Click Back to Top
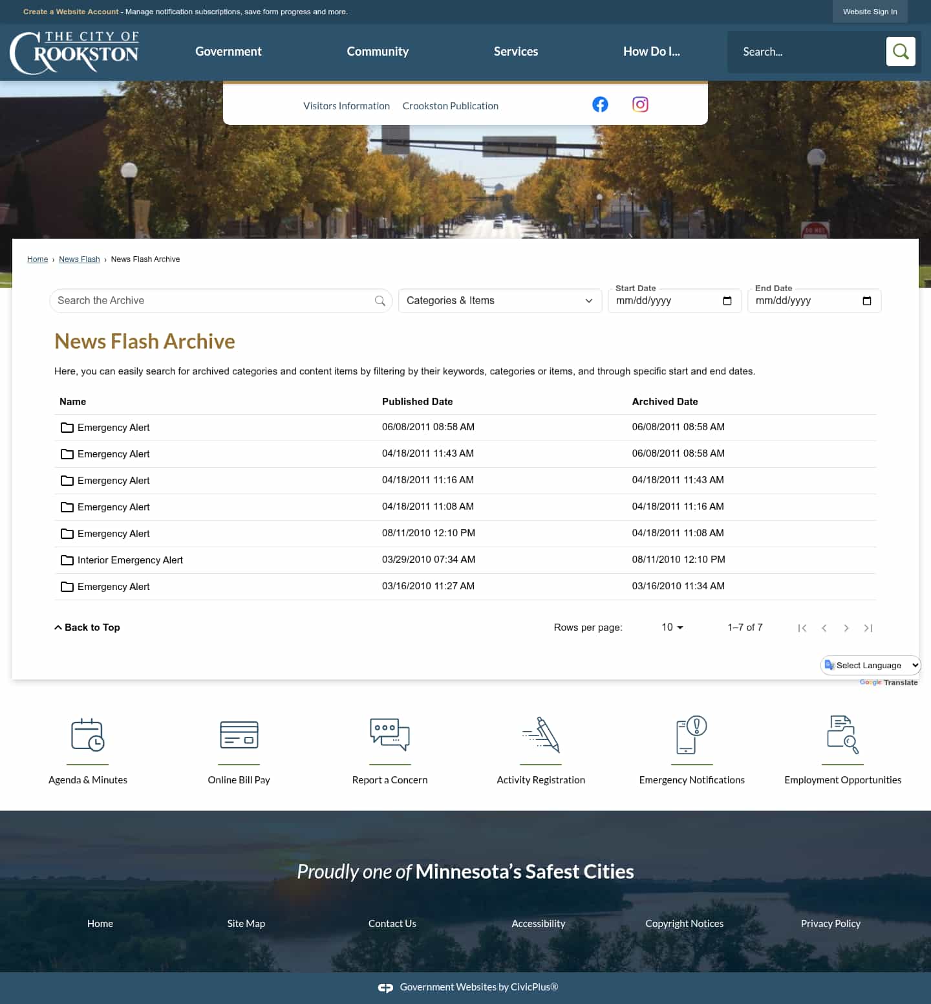Screen dimensions: 931x1004 coord(87,627)
